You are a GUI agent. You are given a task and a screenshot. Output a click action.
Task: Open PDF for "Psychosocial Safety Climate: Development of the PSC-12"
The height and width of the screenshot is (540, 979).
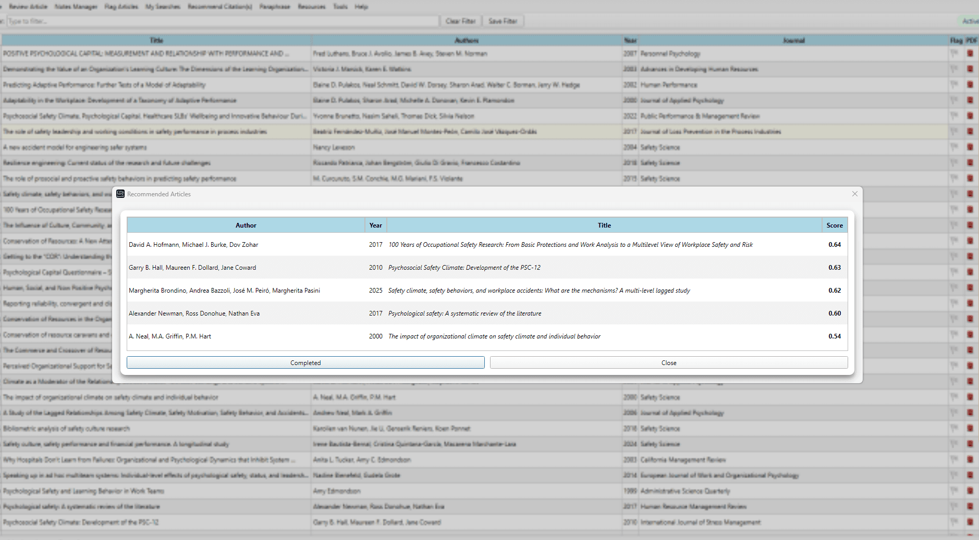tap(970, 522)
